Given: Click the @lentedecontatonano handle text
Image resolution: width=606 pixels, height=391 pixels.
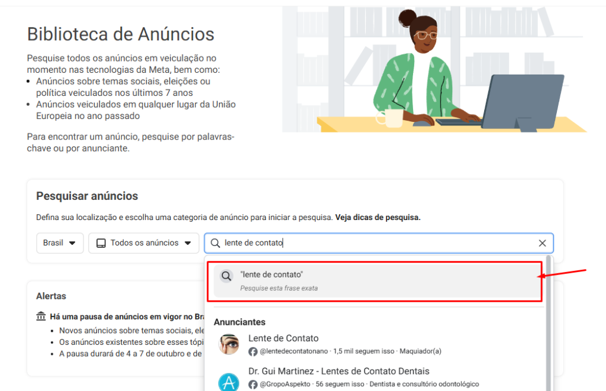Looking at the screenshot, I should pos(294,351).
